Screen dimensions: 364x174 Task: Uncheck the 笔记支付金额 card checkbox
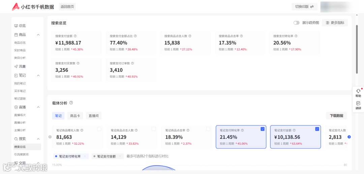click(317, 129)
